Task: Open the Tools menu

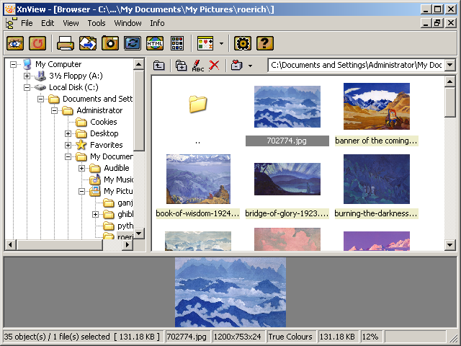Action: 96,23
